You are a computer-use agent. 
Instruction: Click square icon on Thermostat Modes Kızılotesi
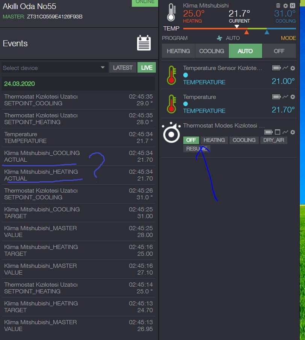(278, 132)
